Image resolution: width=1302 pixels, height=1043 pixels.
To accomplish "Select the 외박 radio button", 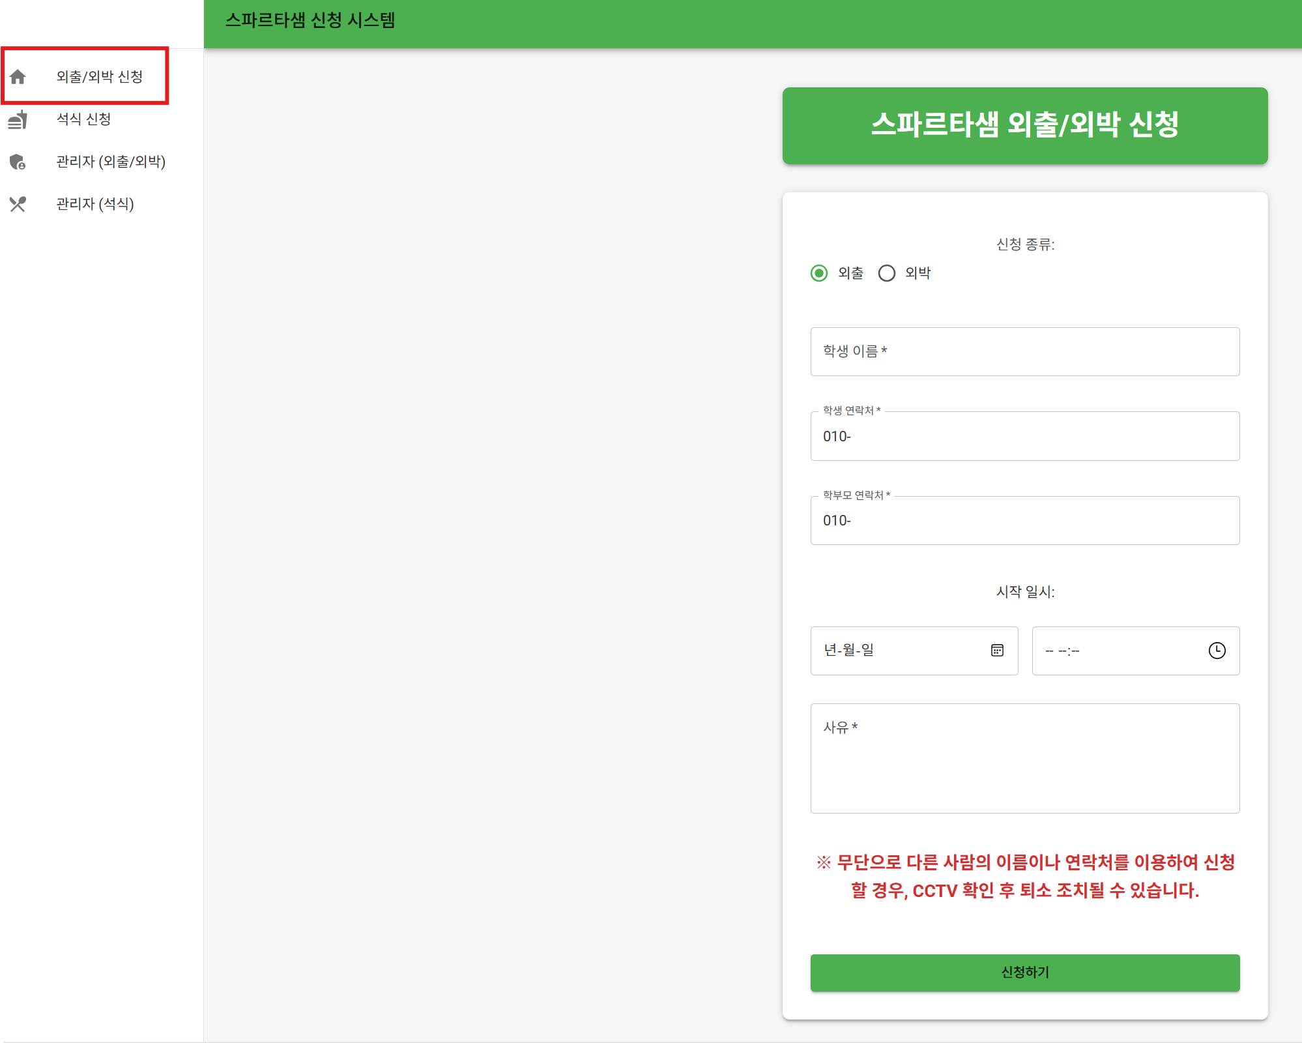I will [x=886, y=273].
